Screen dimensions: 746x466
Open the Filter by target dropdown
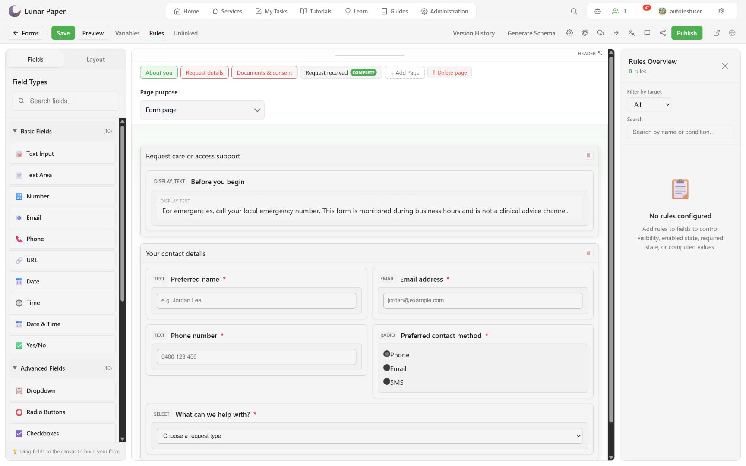tap(649, 104)
